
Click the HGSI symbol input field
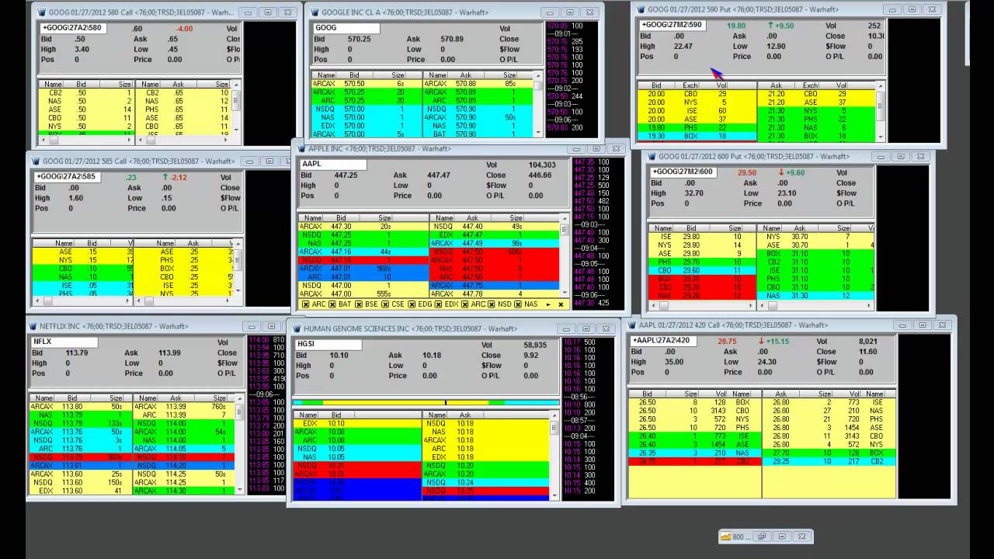click(x=328, y=344)
